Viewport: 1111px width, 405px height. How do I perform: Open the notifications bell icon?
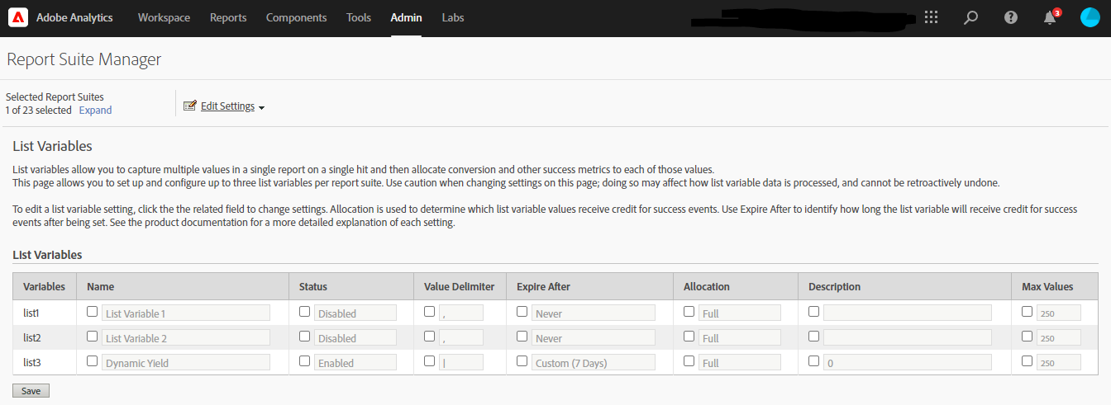[1050, 17]
